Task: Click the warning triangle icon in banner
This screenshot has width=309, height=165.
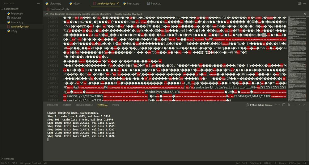Action: coord(47,14)
